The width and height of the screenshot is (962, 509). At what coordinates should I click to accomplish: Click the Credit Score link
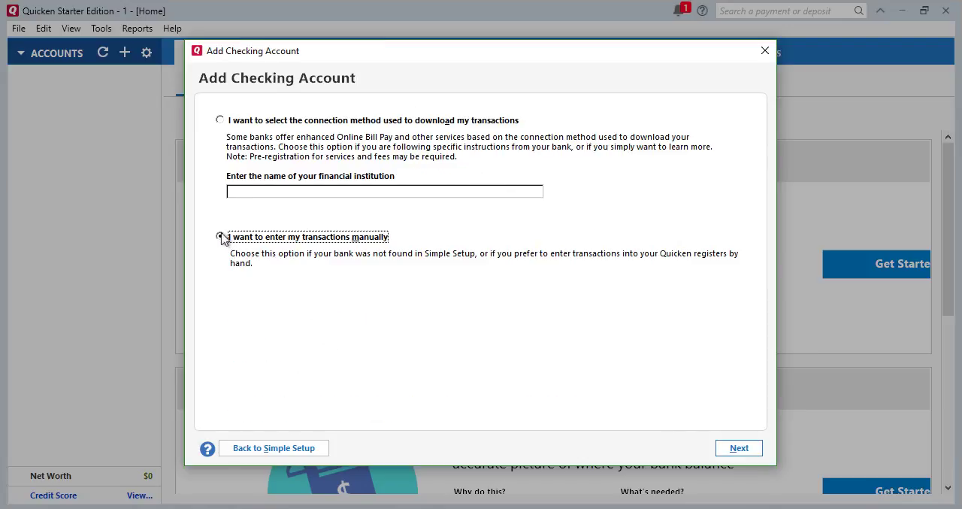(x=53, y=495)
